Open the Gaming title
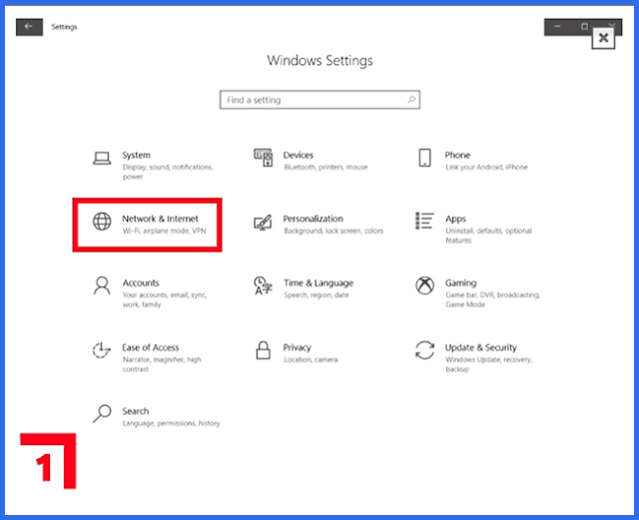 tap(460, 283)
